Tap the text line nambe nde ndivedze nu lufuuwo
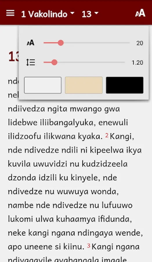Viewport: 152px width, 262px height. coord(70,205)
